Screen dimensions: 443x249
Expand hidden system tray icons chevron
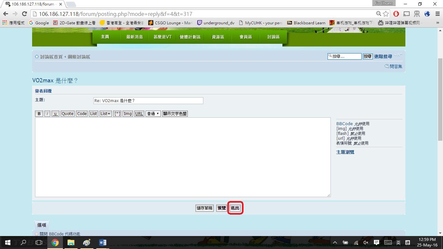335,243
